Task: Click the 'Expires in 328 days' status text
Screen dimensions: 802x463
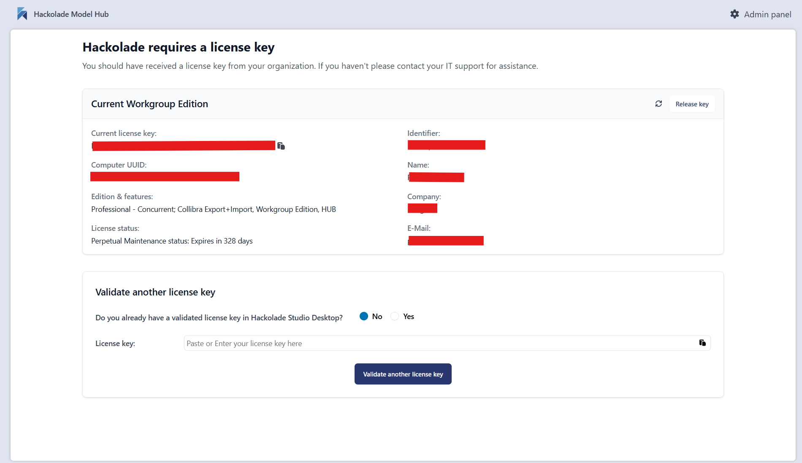Action: click(222, 241)
